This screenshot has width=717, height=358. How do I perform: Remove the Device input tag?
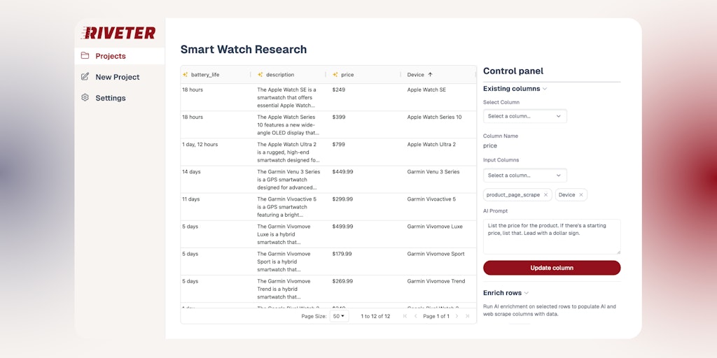[x=581, y=195]
